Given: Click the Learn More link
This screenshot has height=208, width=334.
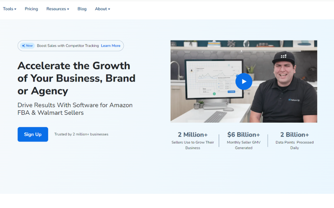Looking at the screenshot, I should [111, 46].
